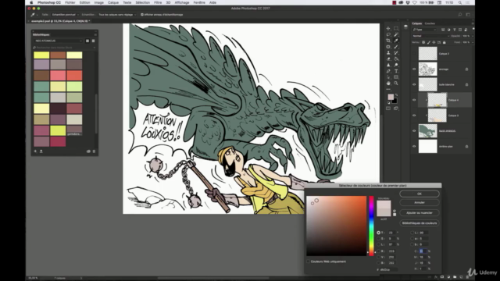
Task: Select the Zoom tool
Action: tap(396, 84)
